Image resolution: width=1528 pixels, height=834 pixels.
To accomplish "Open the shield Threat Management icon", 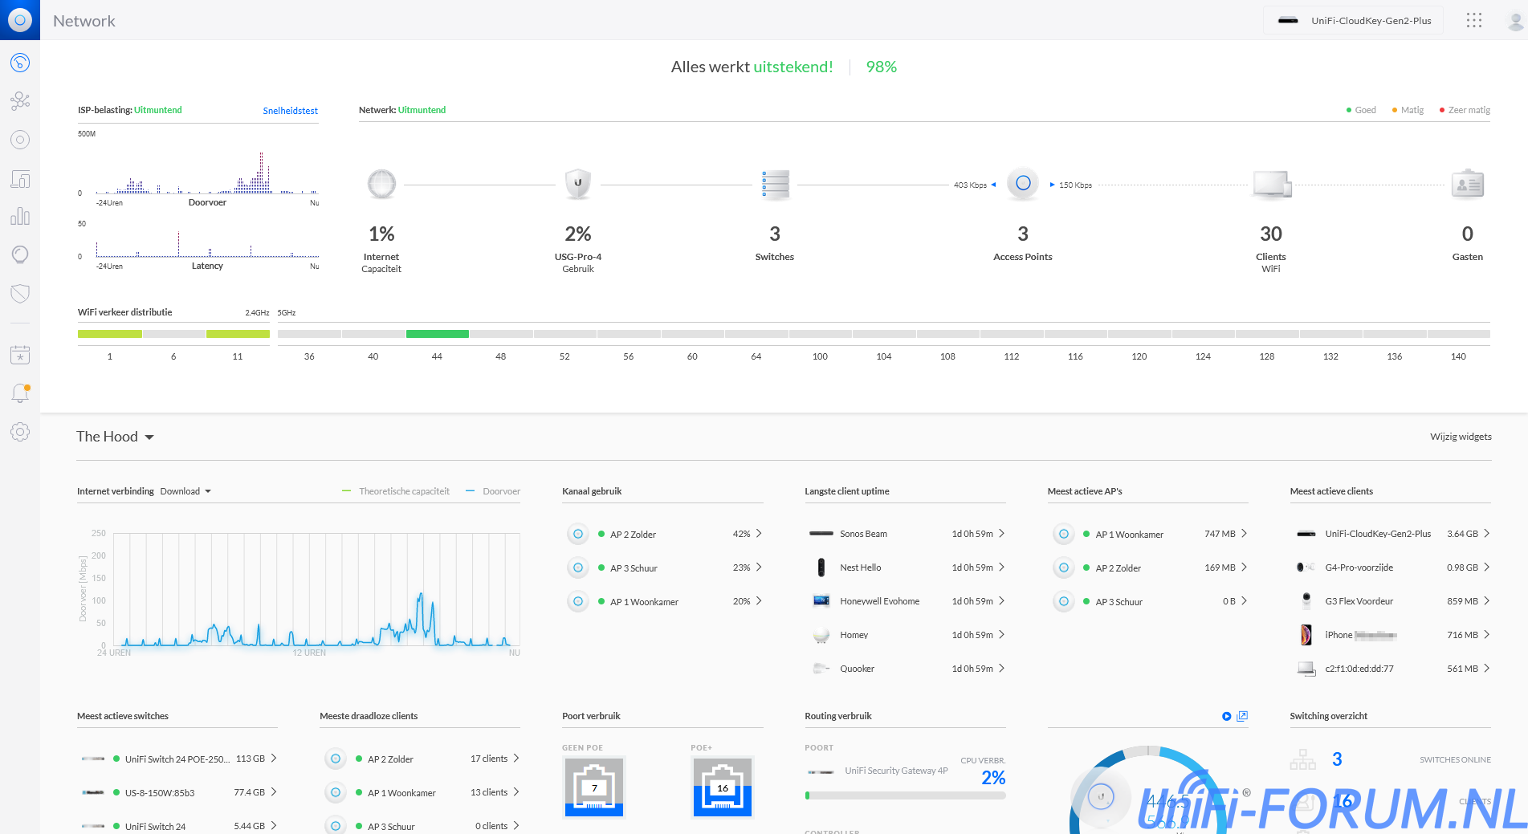I will [x=20, y=293].
